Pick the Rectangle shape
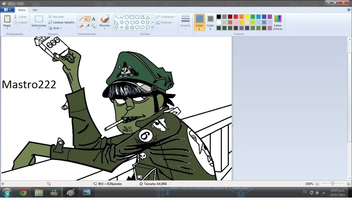 click(132, 17)
